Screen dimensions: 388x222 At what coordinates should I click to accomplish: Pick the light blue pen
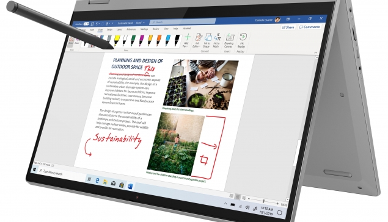(x=168, y=41)
